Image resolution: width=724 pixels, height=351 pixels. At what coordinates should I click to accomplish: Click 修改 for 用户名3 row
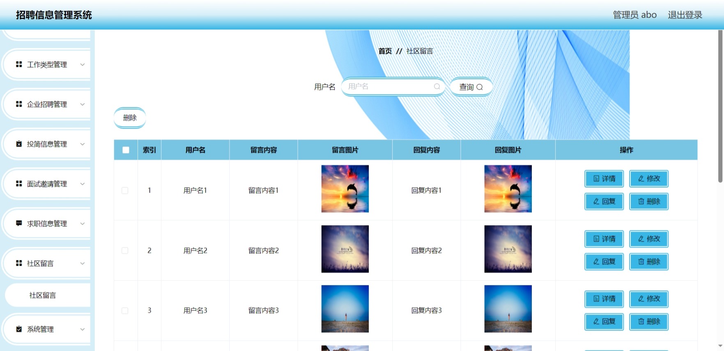tap(649, 299)
